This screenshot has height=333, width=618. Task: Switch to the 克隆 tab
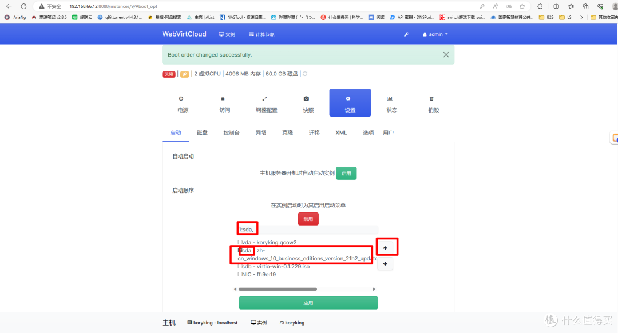click(288, 133)
